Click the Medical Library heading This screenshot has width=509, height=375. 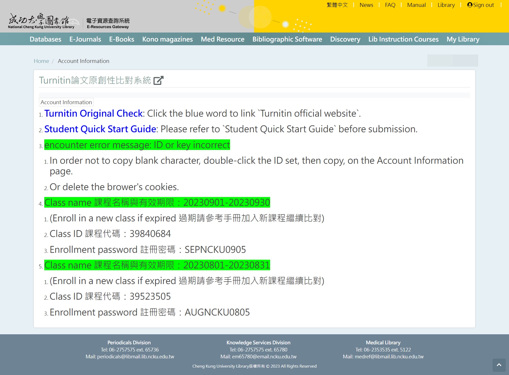coord(383,342)
